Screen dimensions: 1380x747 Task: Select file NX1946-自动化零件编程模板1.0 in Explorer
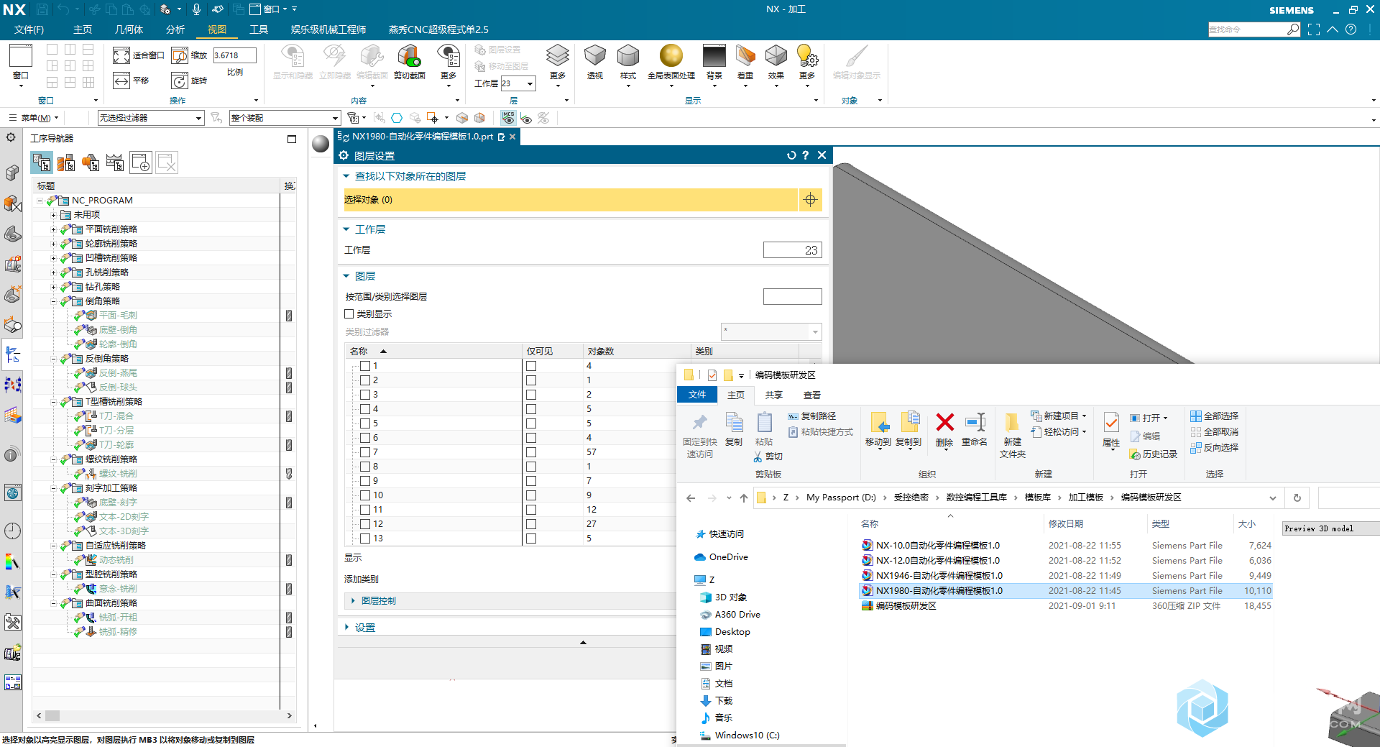939,575
